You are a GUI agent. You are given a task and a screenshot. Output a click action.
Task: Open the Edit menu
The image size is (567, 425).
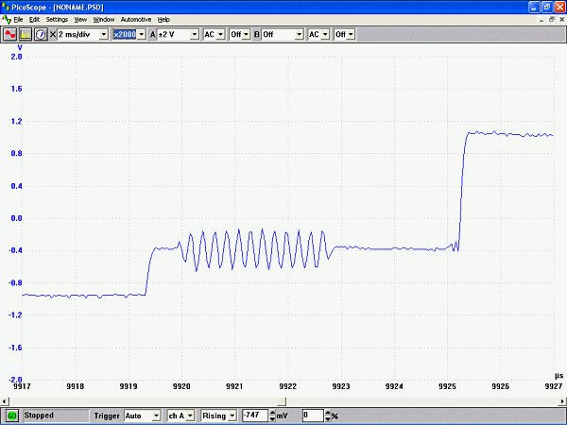tap(34, 20)
